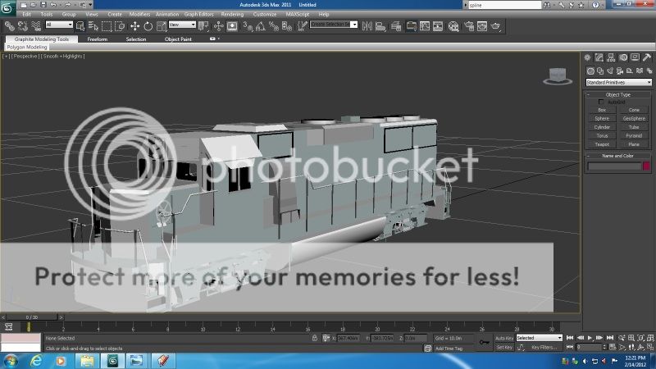
Task: Collapse the Object Type rollout
Action: click(x=618, y=94)
